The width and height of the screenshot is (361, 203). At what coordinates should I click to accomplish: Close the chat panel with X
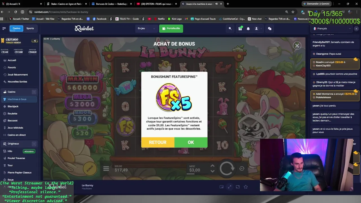pos(356,29)
